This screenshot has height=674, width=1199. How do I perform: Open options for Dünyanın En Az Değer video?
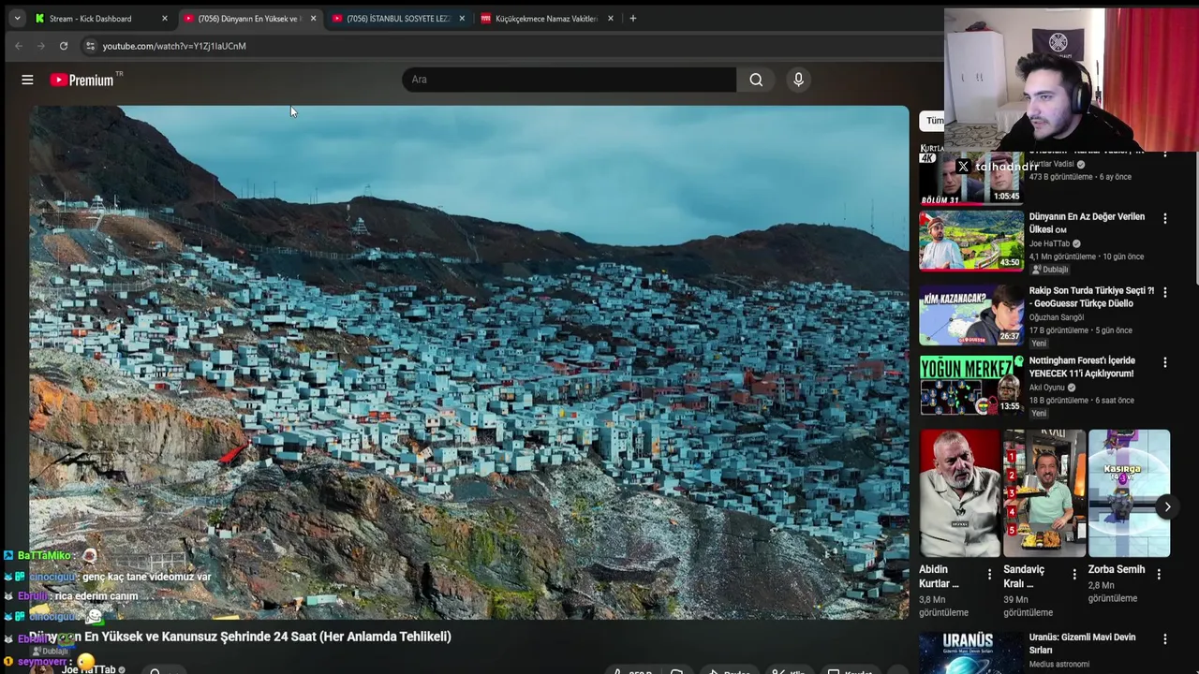(x=1164, y=218)
